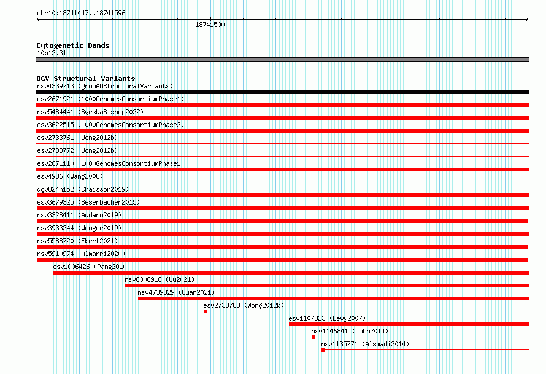Image resolution: width=546 pixels, height=374 pixels.
Task: Click the esv4936 Wang2008 label
Action: click(x=70, y=176)
